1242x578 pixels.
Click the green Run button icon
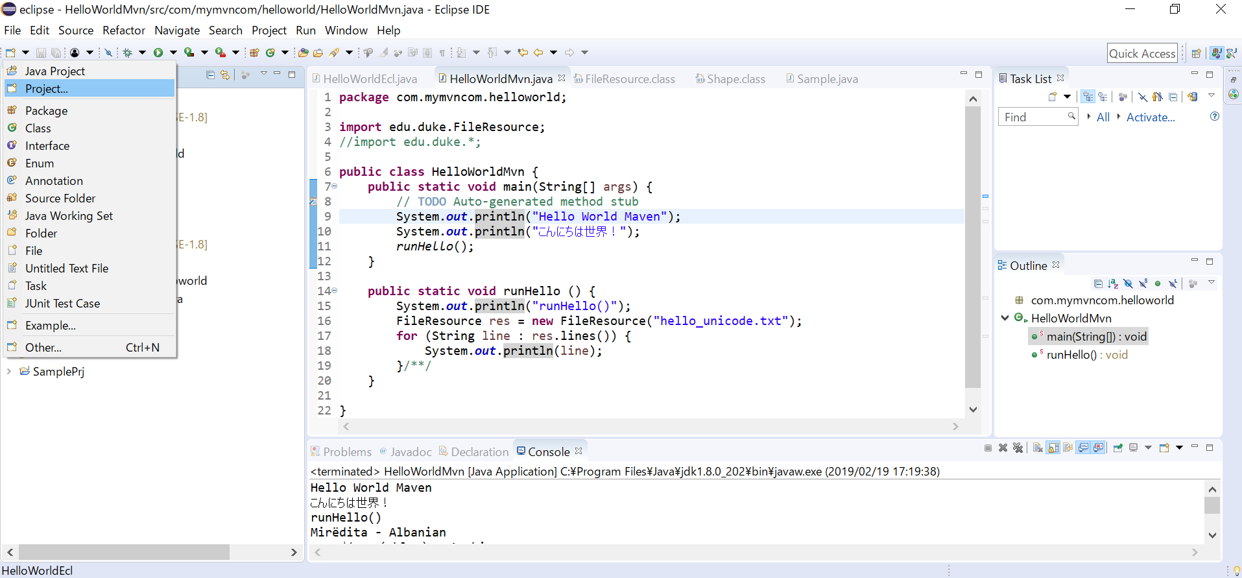[x=158, y=53]
